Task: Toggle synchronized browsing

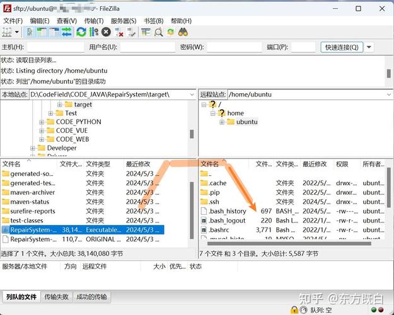Action: pyautogui.click(x=170, y=32)
